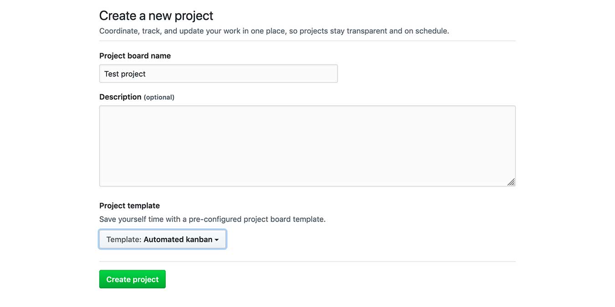
Task: Click the Description optional text area
Action: click(307, 146)
